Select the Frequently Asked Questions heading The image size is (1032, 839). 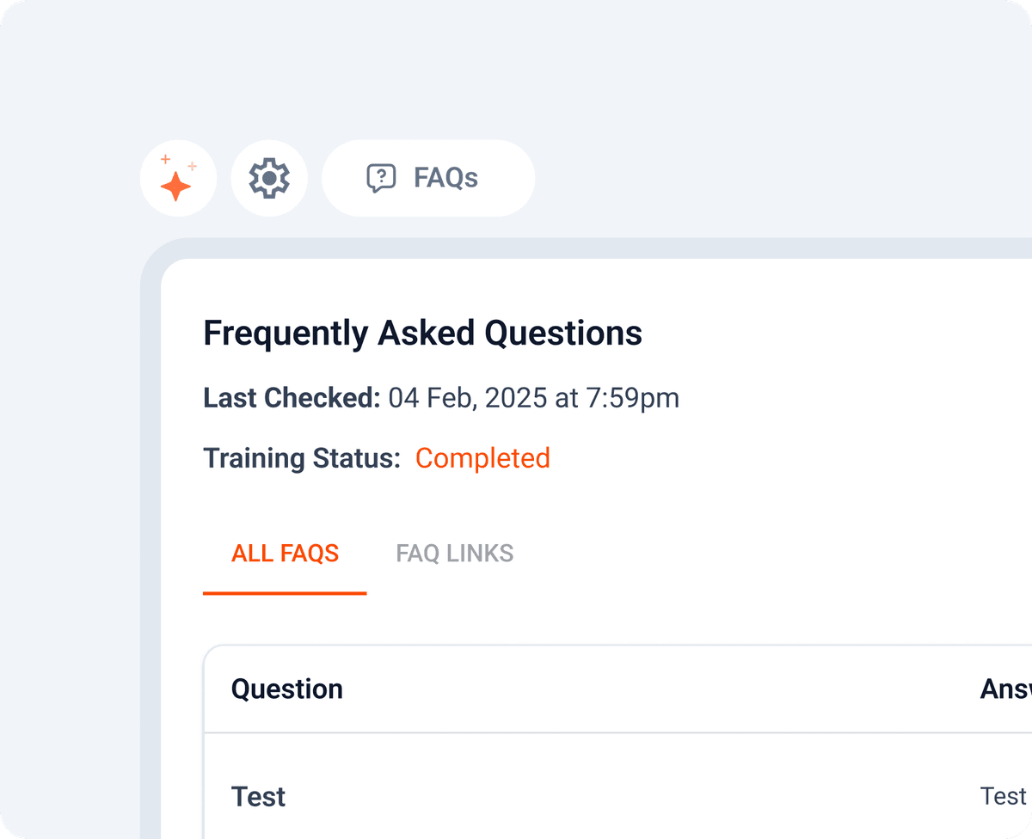tap(422, 333)
